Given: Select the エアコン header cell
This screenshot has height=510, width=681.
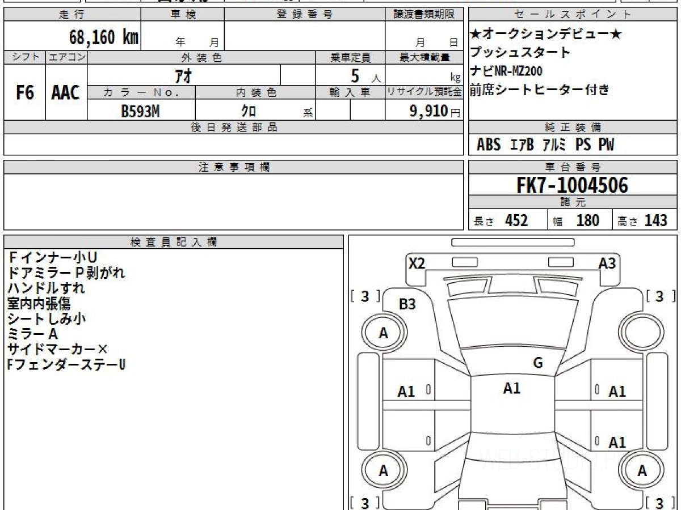Looking at the screenshot, I should pos(66,57).
